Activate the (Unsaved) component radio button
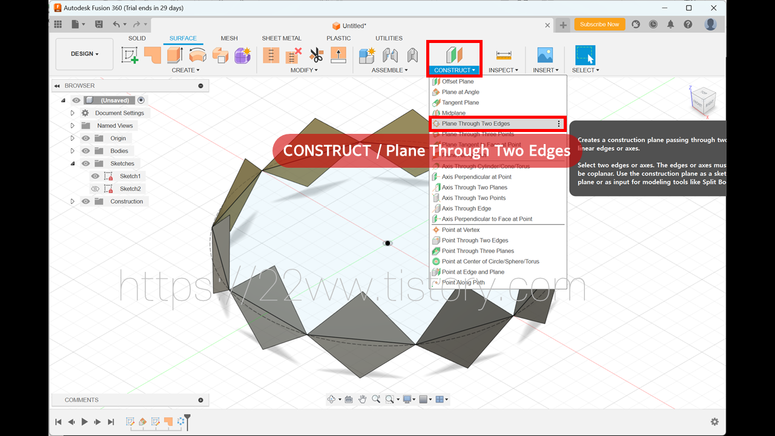Viewport: 775px width, 436px height. click(141, 101)
